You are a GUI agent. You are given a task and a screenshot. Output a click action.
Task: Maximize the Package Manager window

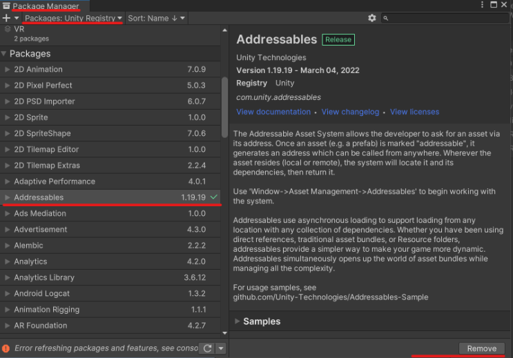pyautogui.click(x=494, y=4)
